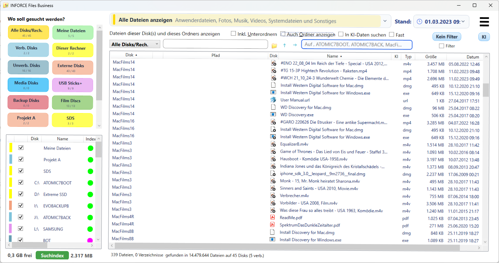Click the search field showing Auf, ATOMIC7BOOT
Image resolution: width=499 pixels, height=263 pixels.
click(357, 44)
